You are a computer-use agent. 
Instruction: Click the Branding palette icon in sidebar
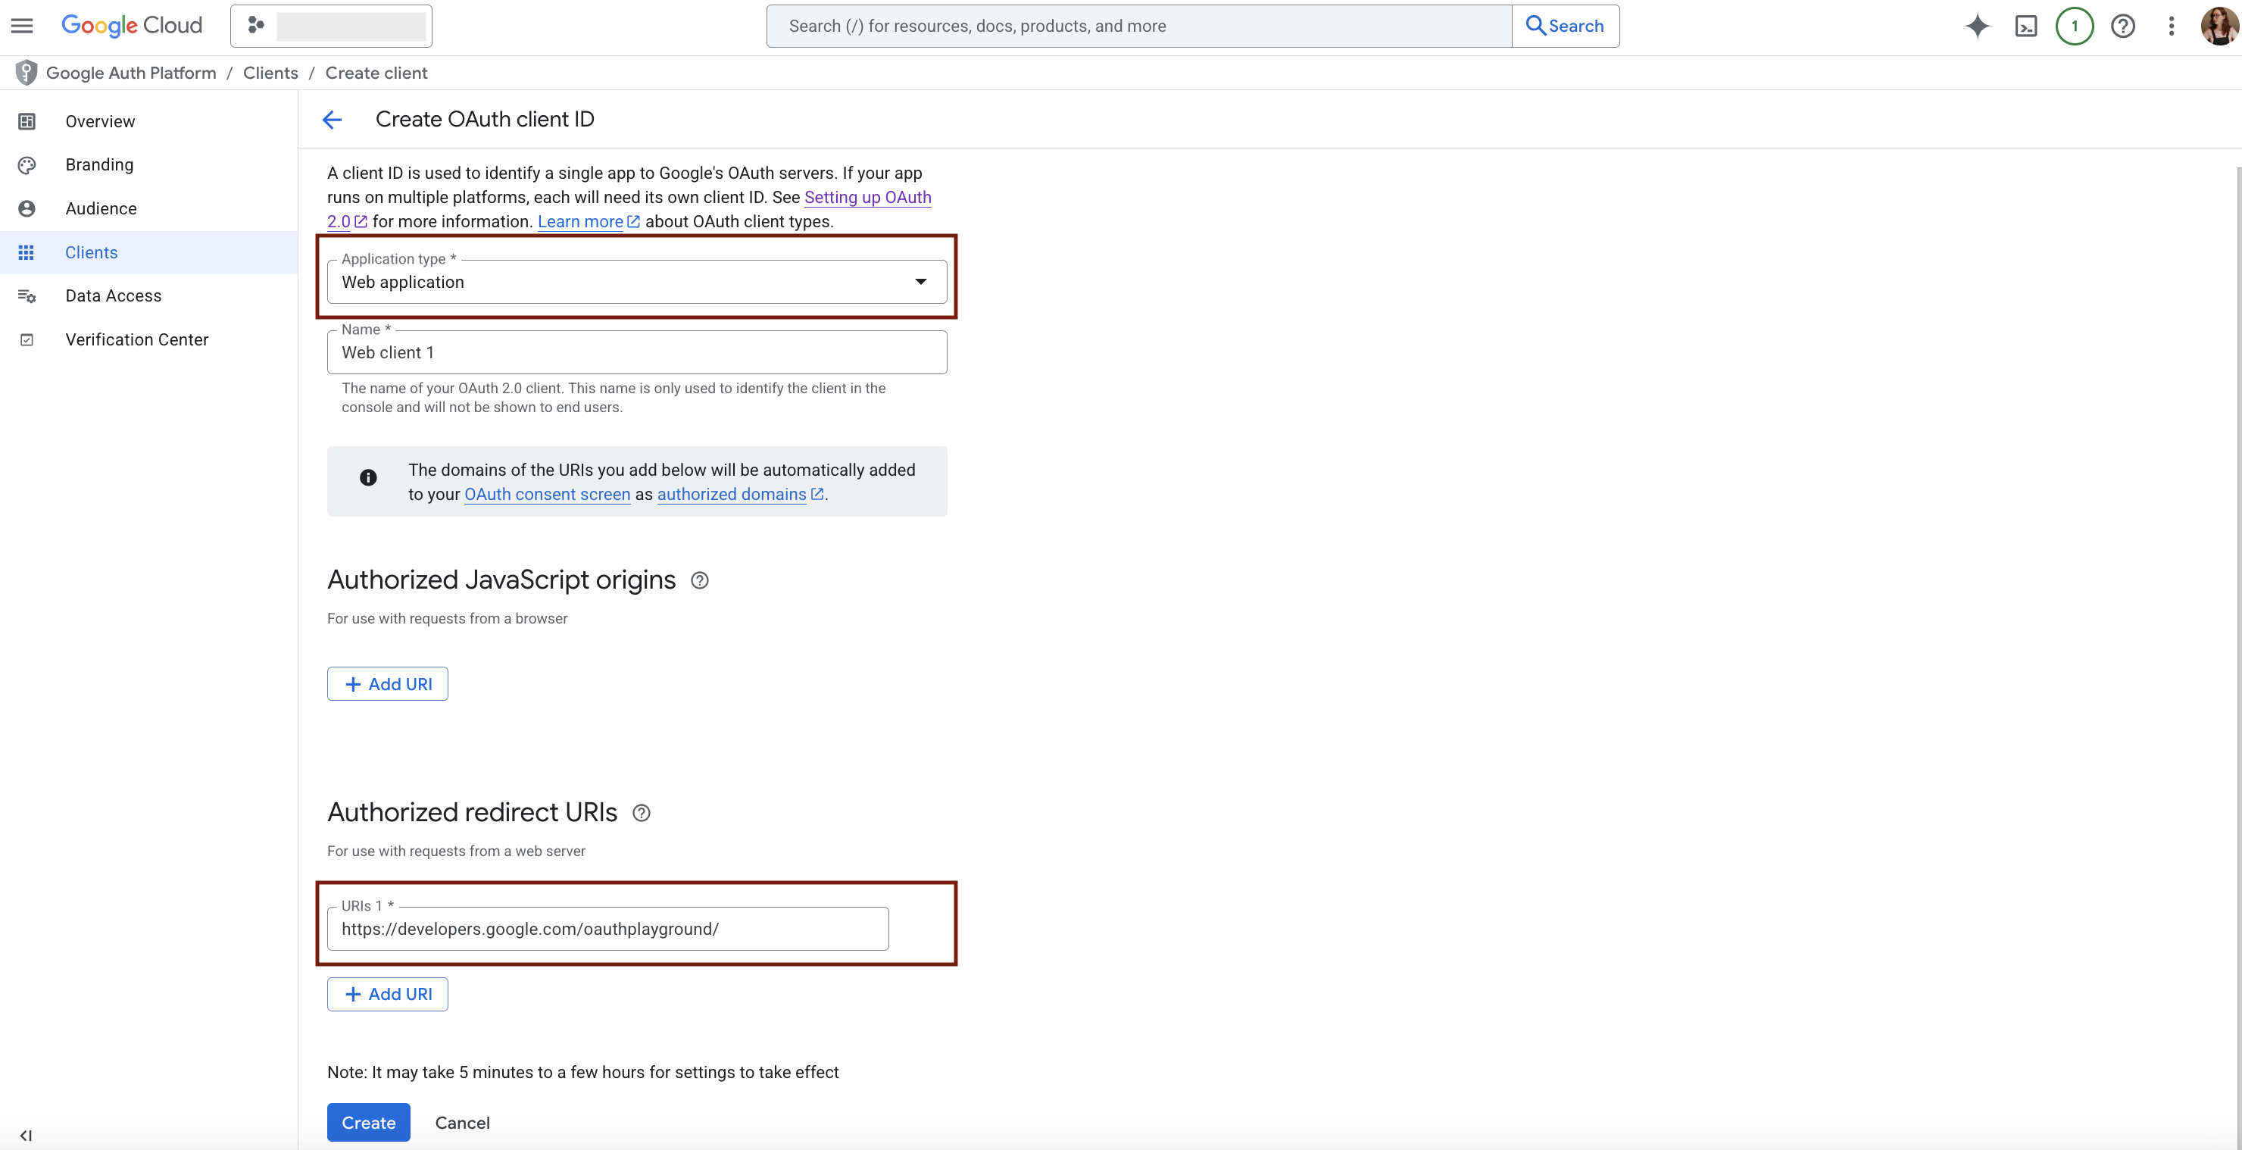27,164
